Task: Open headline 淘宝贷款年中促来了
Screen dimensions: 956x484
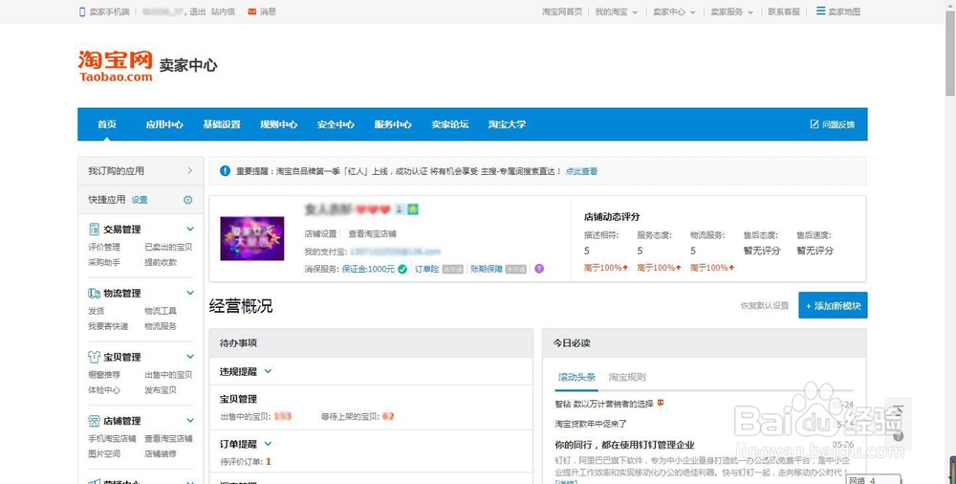Action: click(x=591, y=424)
